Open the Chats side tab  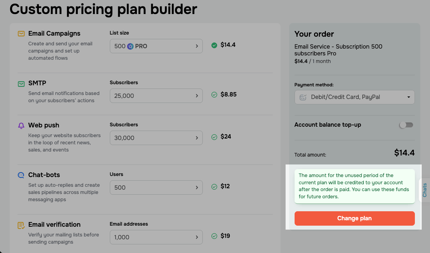click(425, 190)
